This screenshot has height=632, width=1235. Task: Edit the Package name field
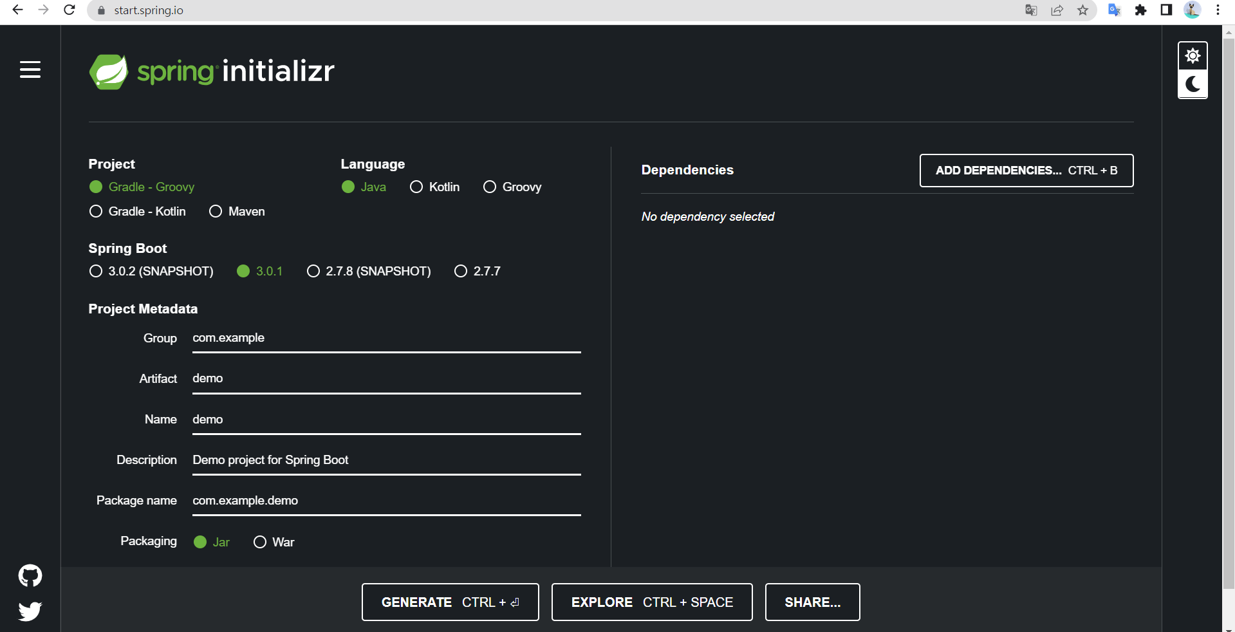click(387, 501)
